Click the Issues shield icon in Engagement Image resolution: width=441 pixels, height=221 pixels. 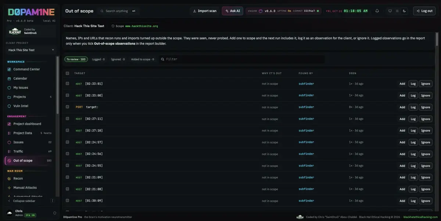coord(10,142)
